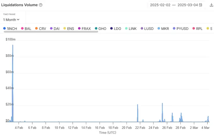Select the LINK legend item
The image size is (214, 137).
tap(130, 29)
